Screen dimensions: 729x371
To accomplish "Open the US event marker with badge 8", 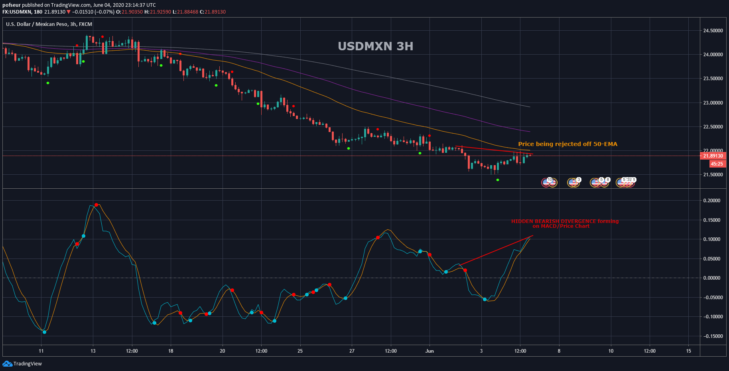I will pyautogui.click(x=605, y=182).
